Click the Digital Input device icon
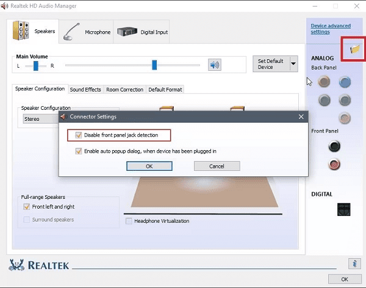This screenshot has width=366, height=288. pos(127,32)
